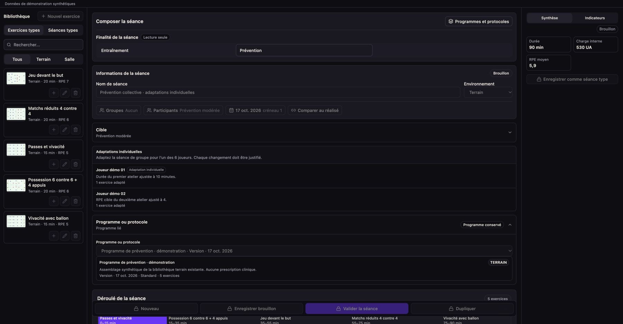The width and height of the screenshot is (623, 324).
Task: Click the Nouvel exercice button
Action: point(61,16)
